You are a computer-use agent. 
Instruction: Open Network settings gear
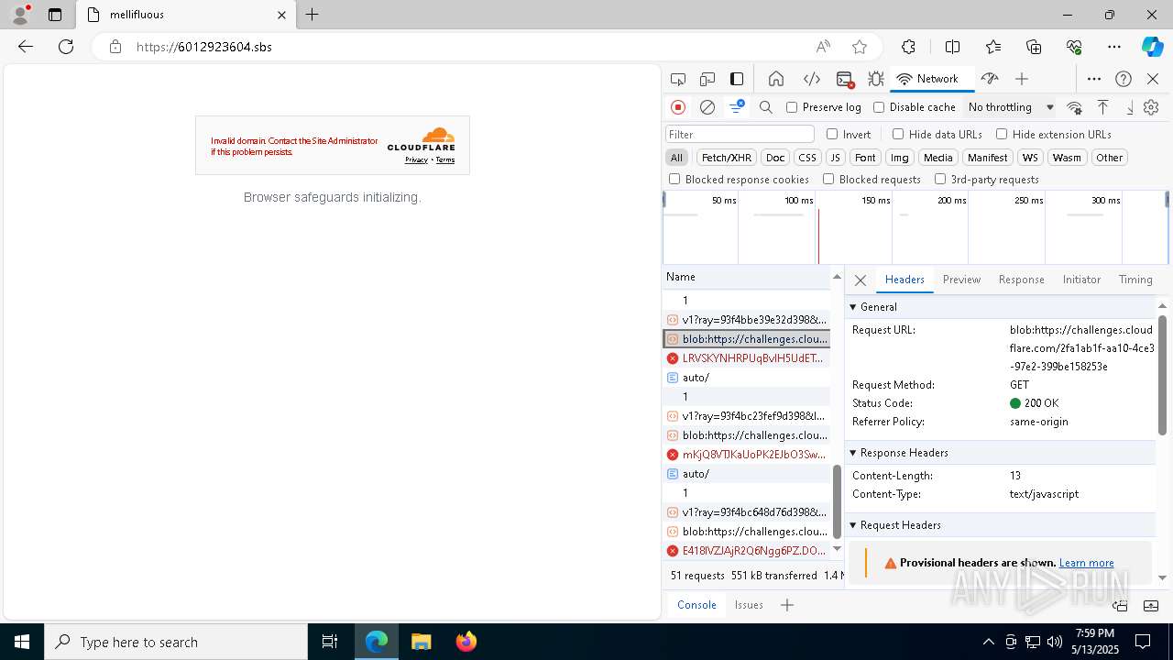1151,107
